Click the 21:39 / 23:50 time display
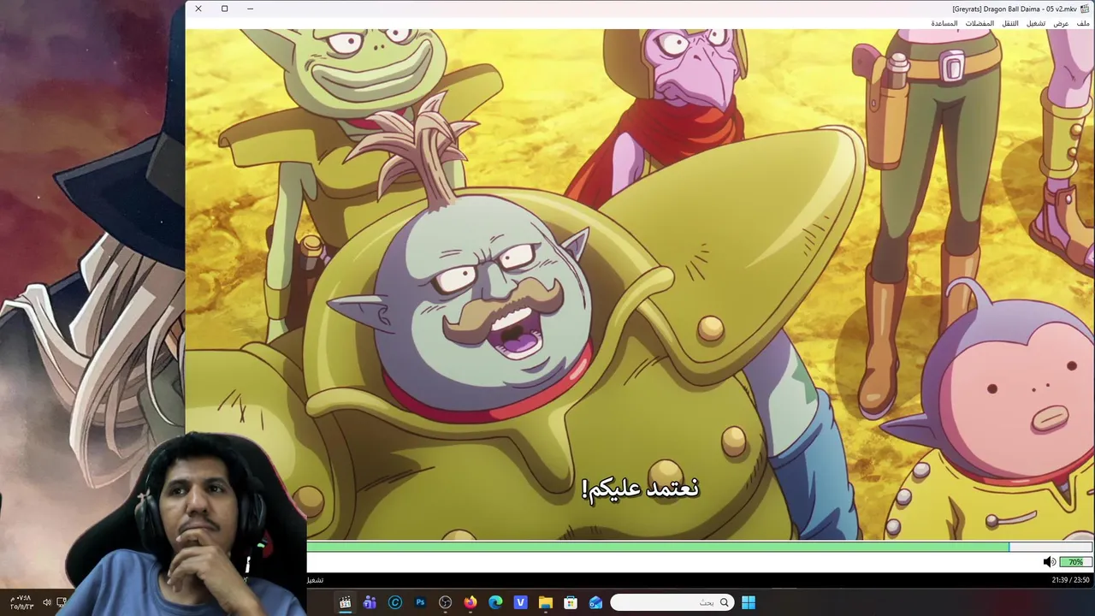The width and height of the screenshot is (1095, 616). [1070, 580]
